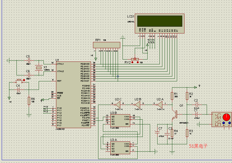The height and width of the screenshot is (163, 232).
Task: Click the P0.0/AD0 pin label
Action: (x=85, y=64)
